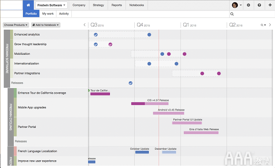Image resolution: width=275 pixels, height=168 pixels.
Task: Open the Partner integrations initiative
Action: [x=27, y=73]
